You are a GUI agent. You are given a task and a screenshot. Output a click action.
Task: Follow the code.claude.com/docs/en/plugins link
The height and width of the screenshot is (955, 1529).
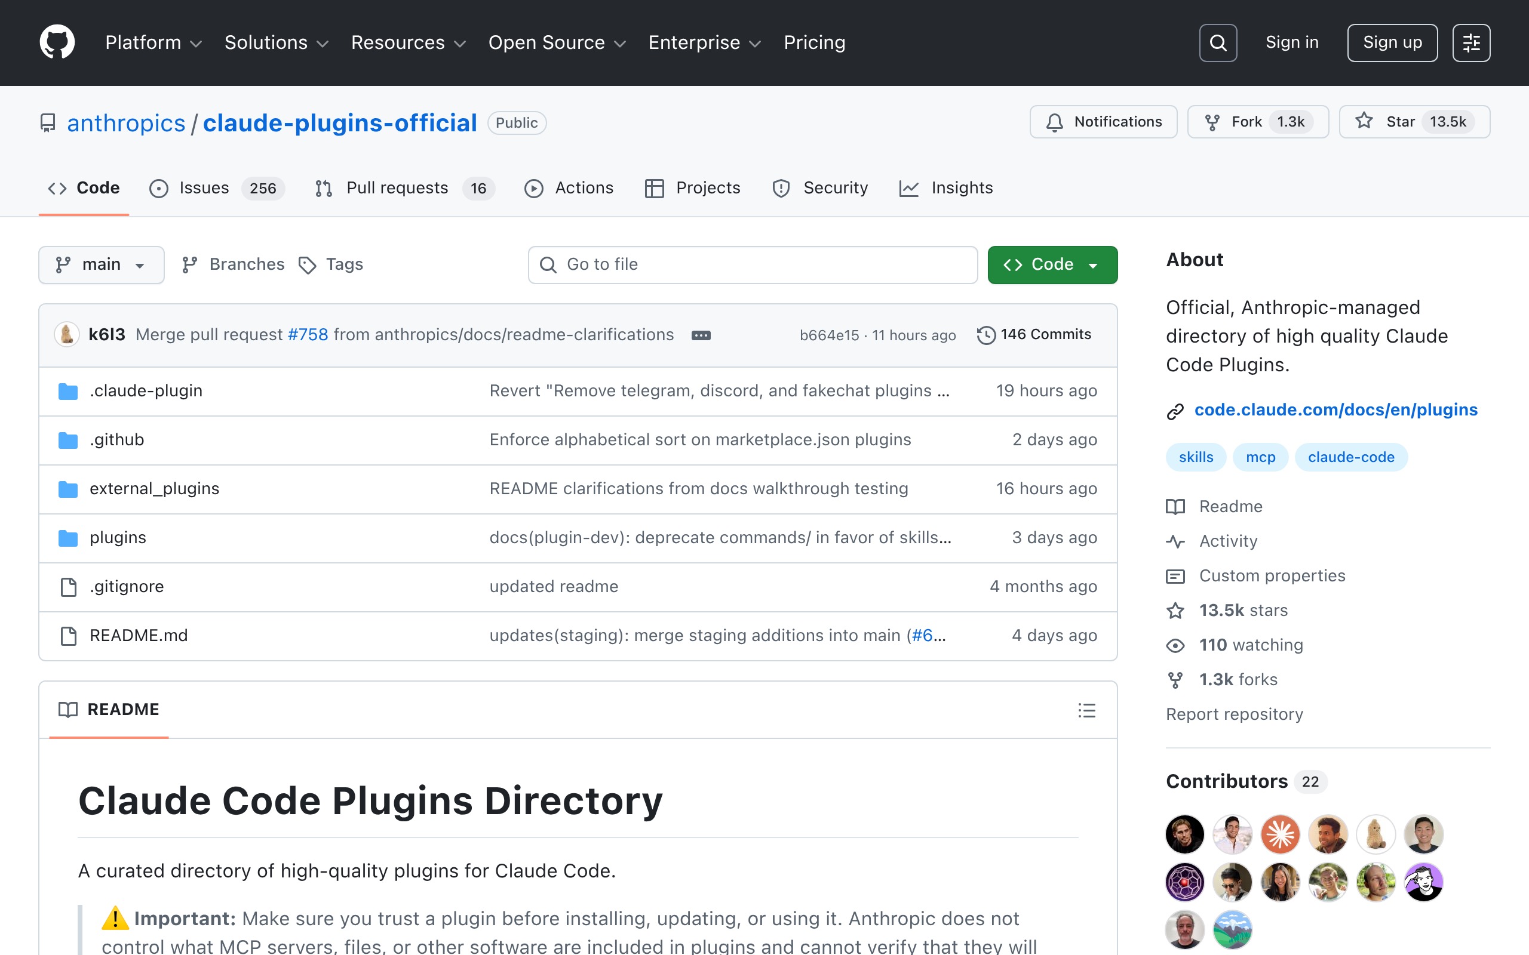(x=1335, y=409)
